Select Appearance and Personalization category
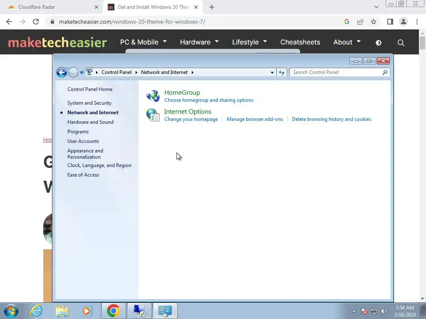This screenshot has height=319, width=426. point(85,154)
